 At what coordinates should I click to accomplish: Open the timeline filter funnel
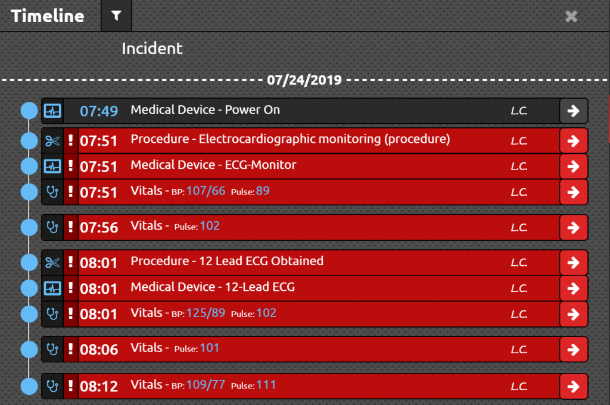pos(116,16)
